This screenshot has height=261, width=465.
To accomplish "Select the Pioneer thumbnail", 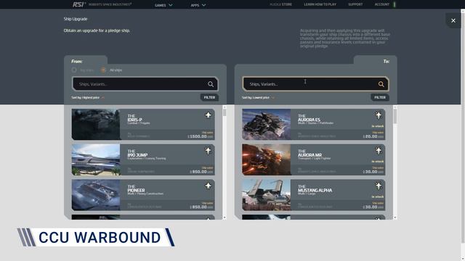I will [x=96, y=195].
